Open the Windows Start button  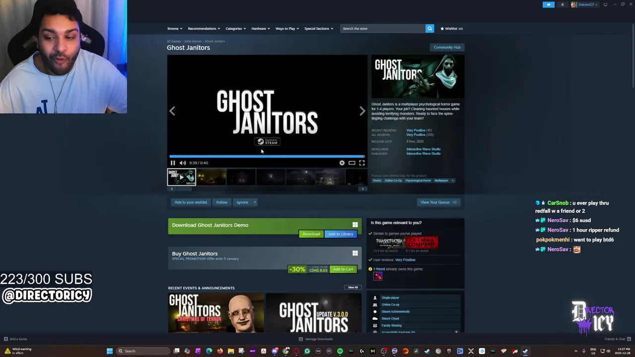tap(110, 351)
